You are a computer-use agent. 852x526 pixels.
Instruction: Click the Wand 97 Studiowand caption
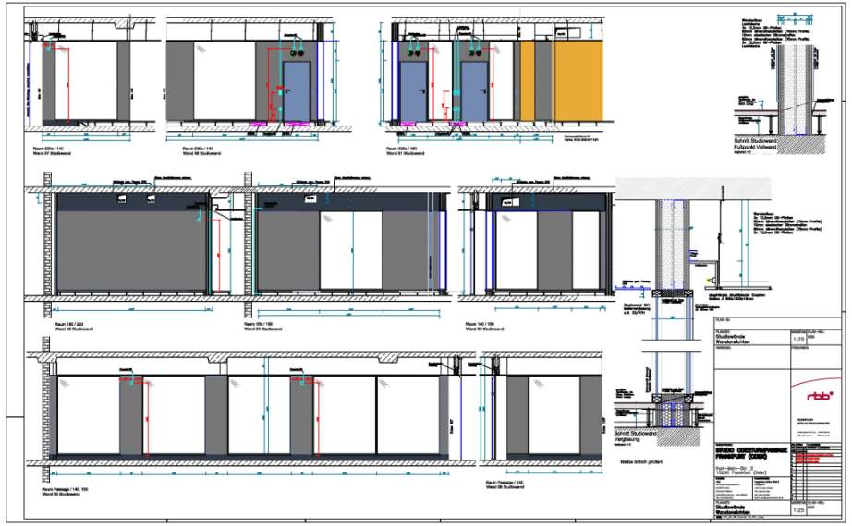point(54,152)
